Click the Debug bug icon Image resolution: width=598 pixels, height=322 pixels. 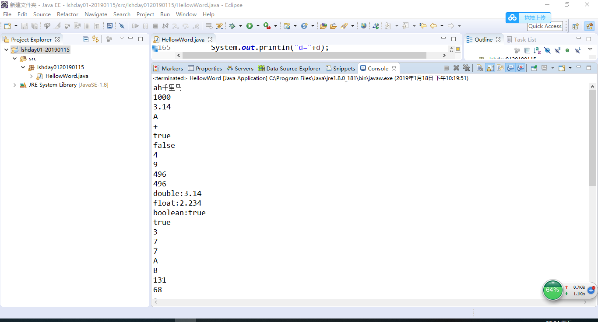pyautogui.click(x=232, y=26)
